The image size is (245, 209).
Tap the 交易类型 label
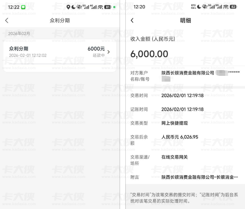[139, 123]
